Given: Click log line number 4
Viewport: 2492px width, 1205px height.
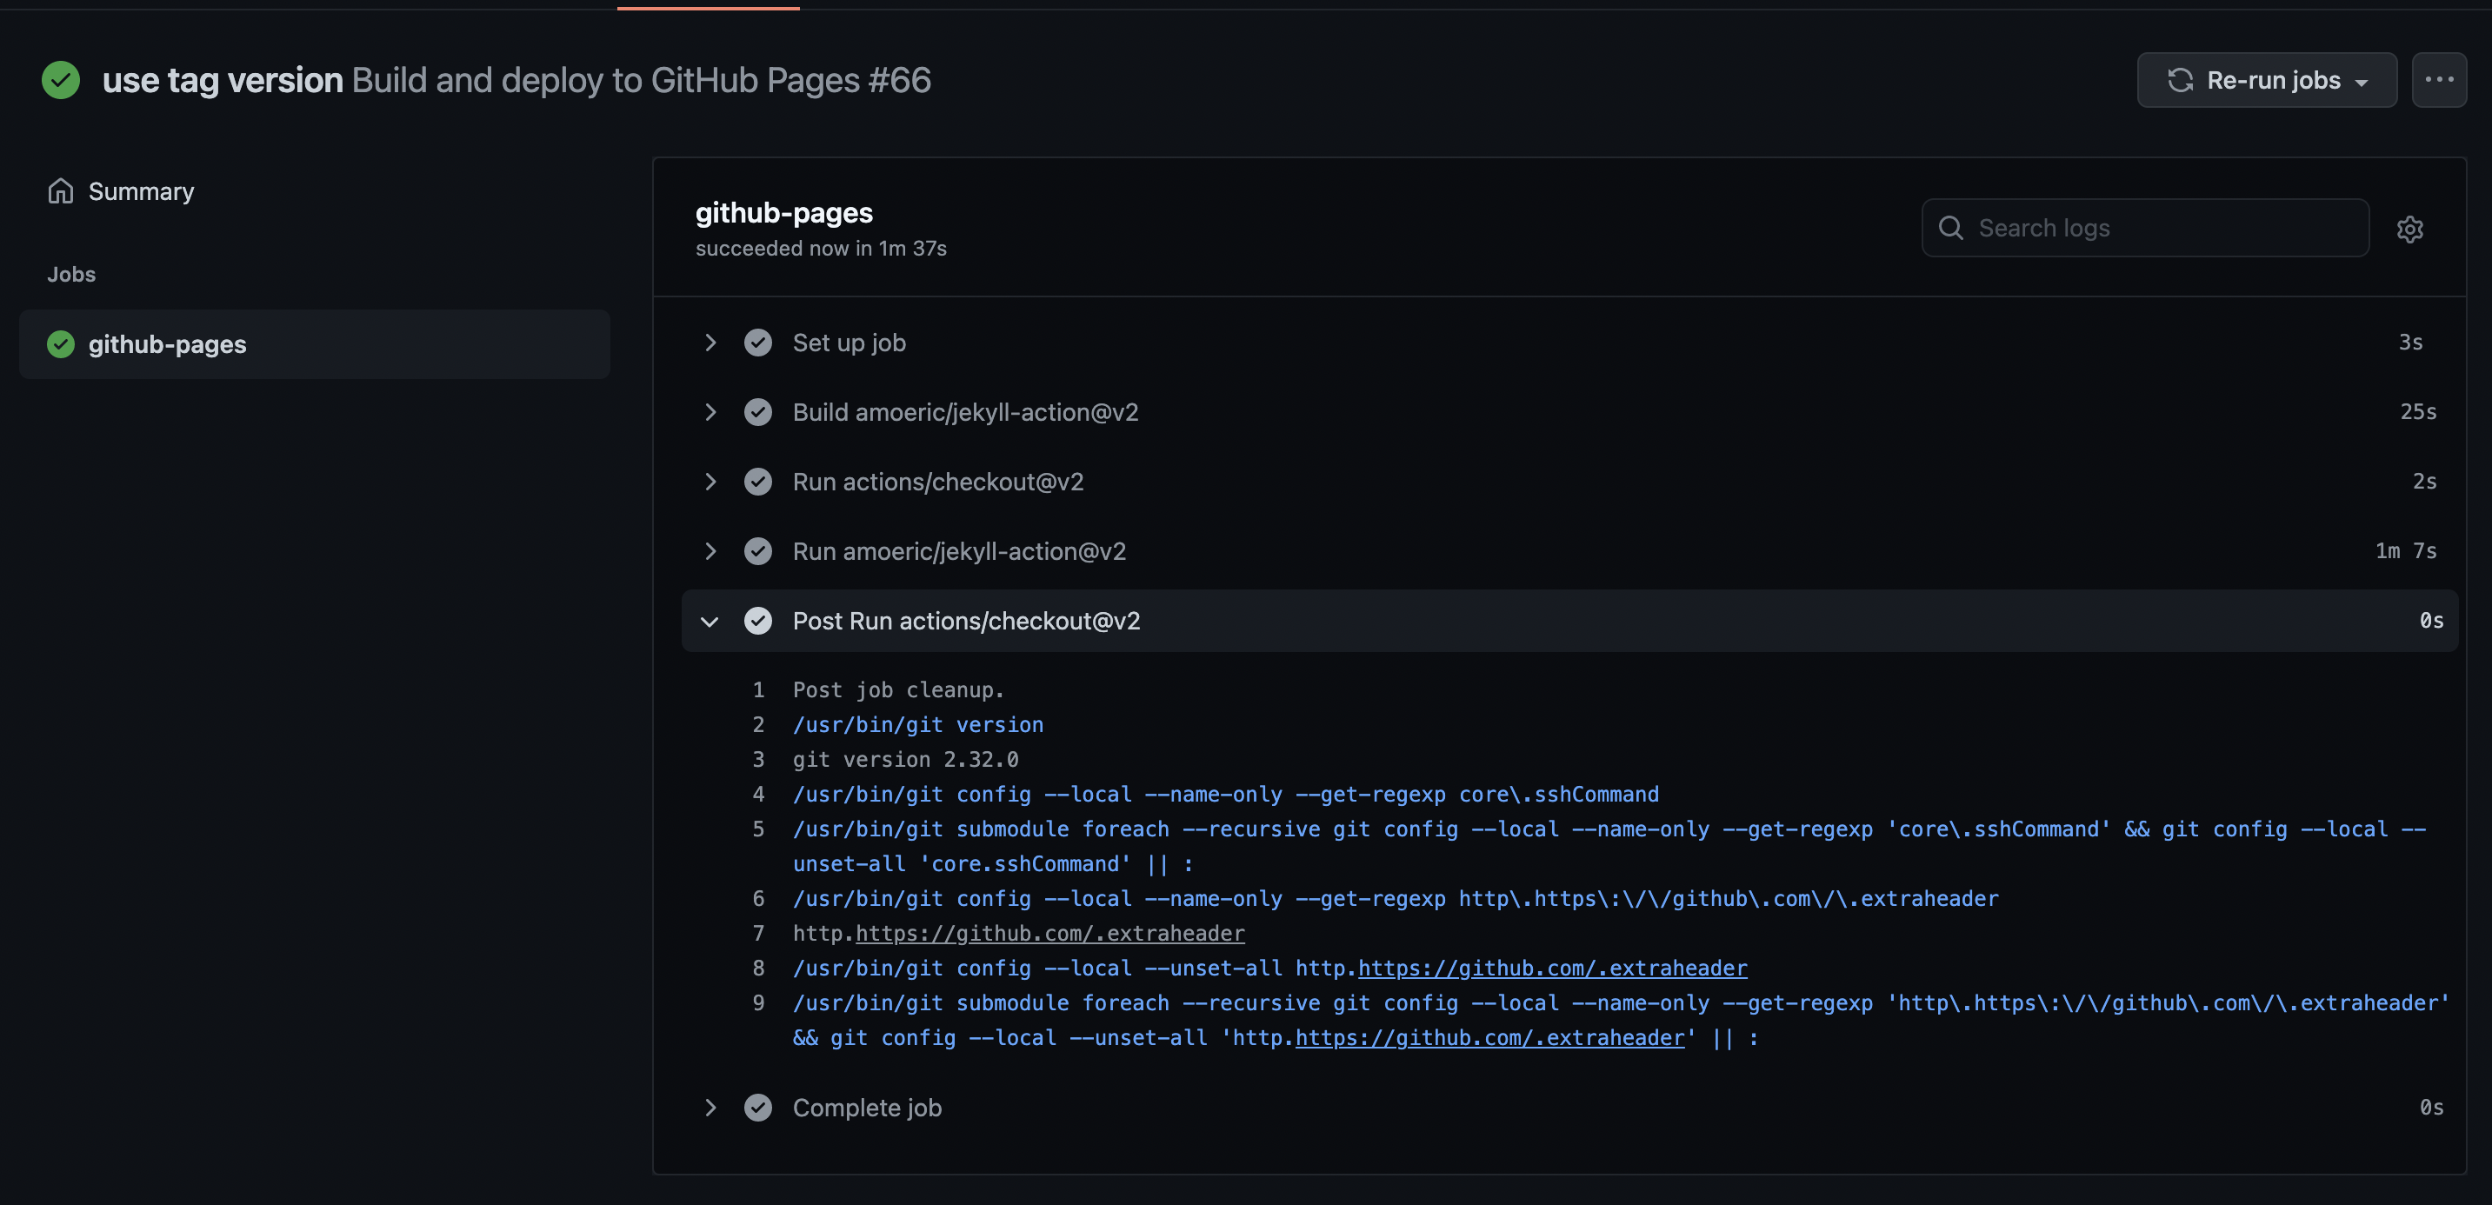Looking at the screenshot, I should [x=758, y=795].
